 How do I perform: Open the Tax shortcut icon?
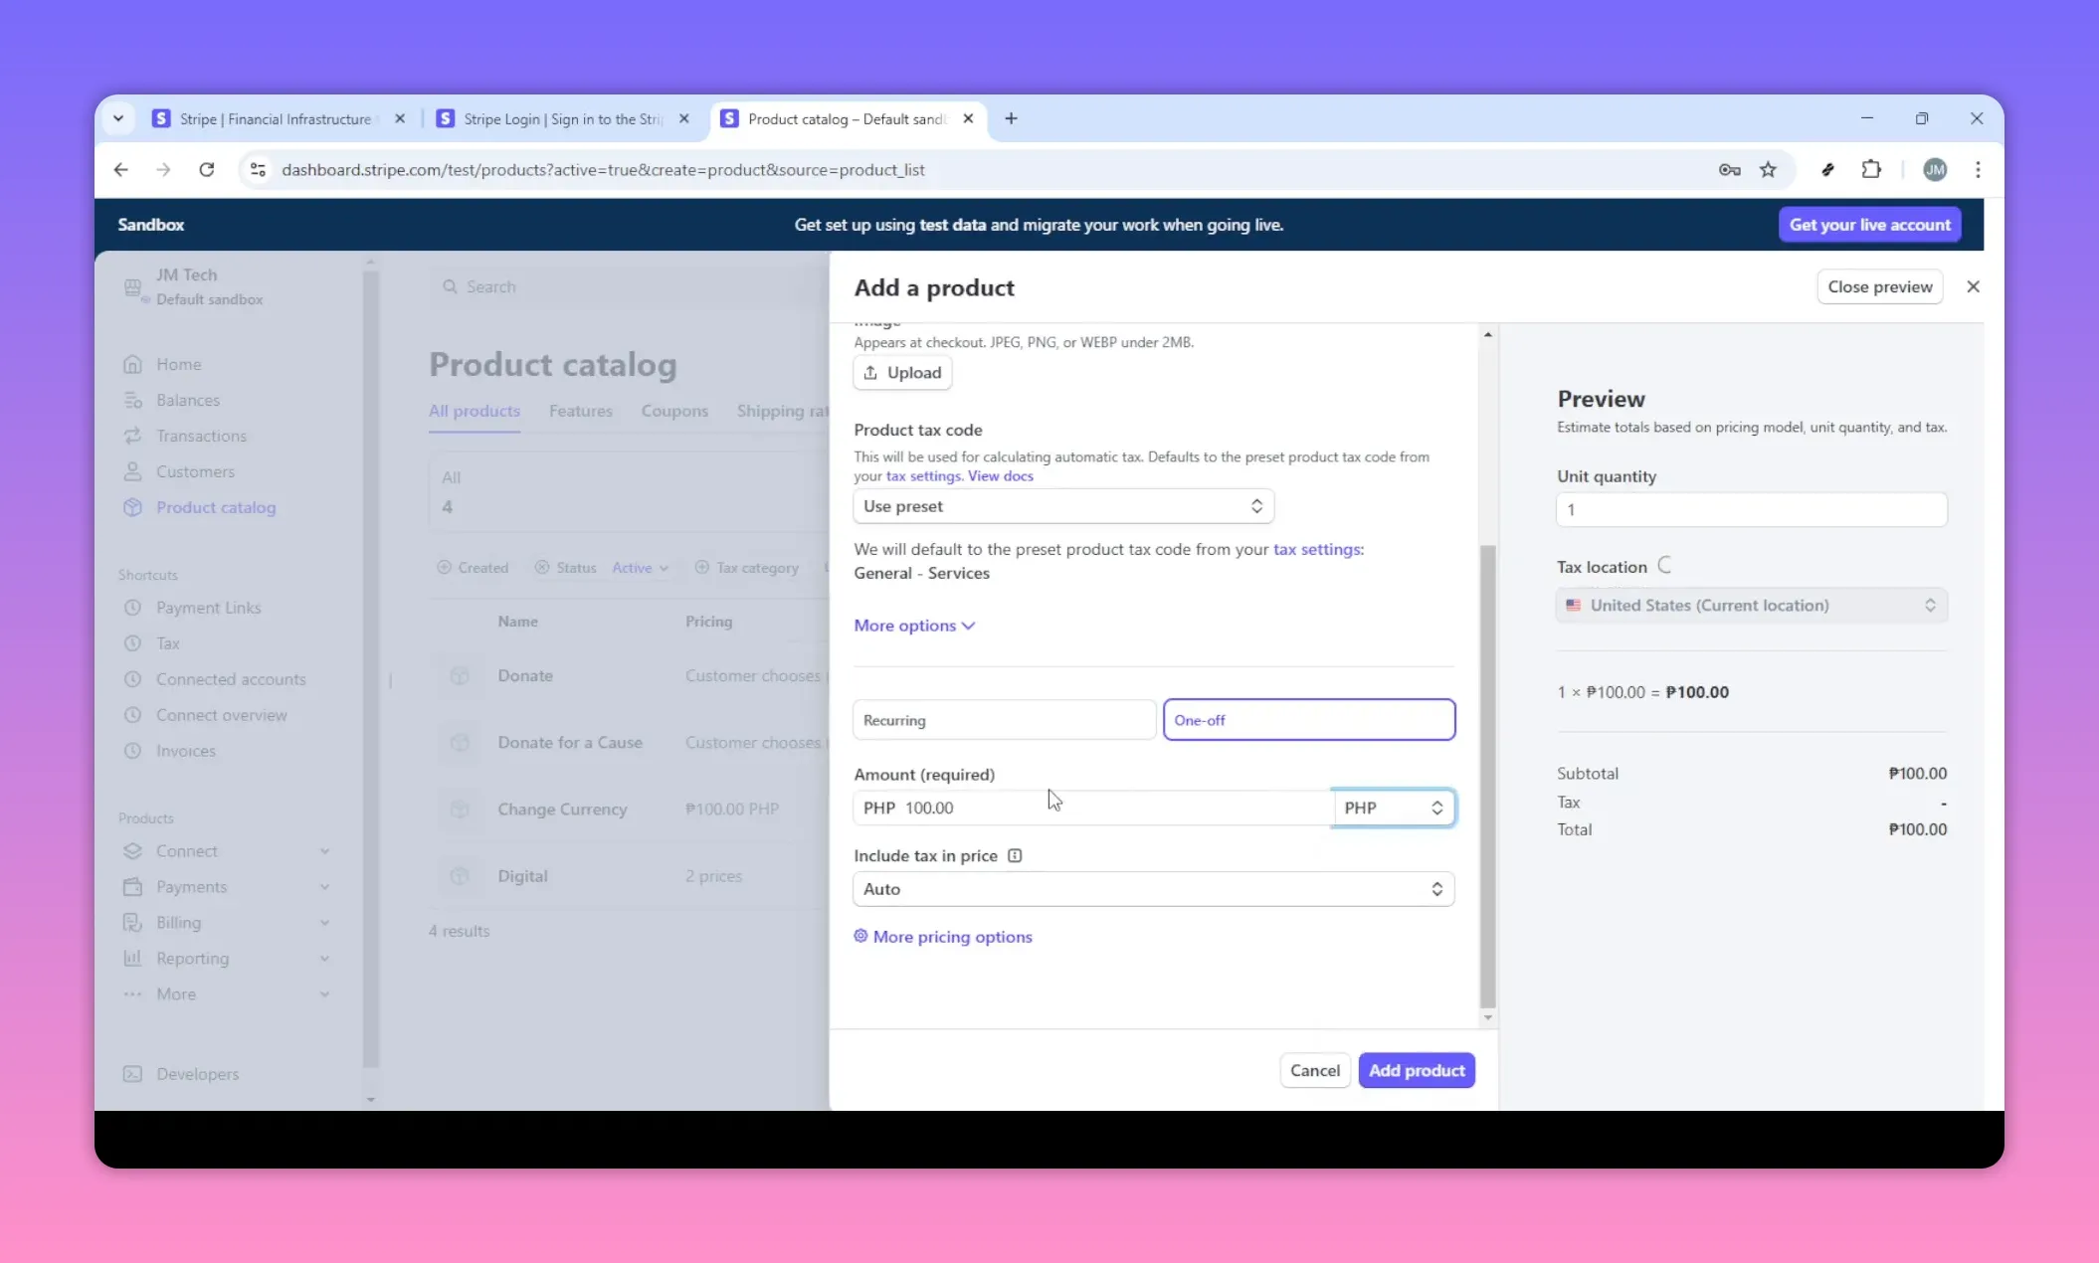pos(133,643)
